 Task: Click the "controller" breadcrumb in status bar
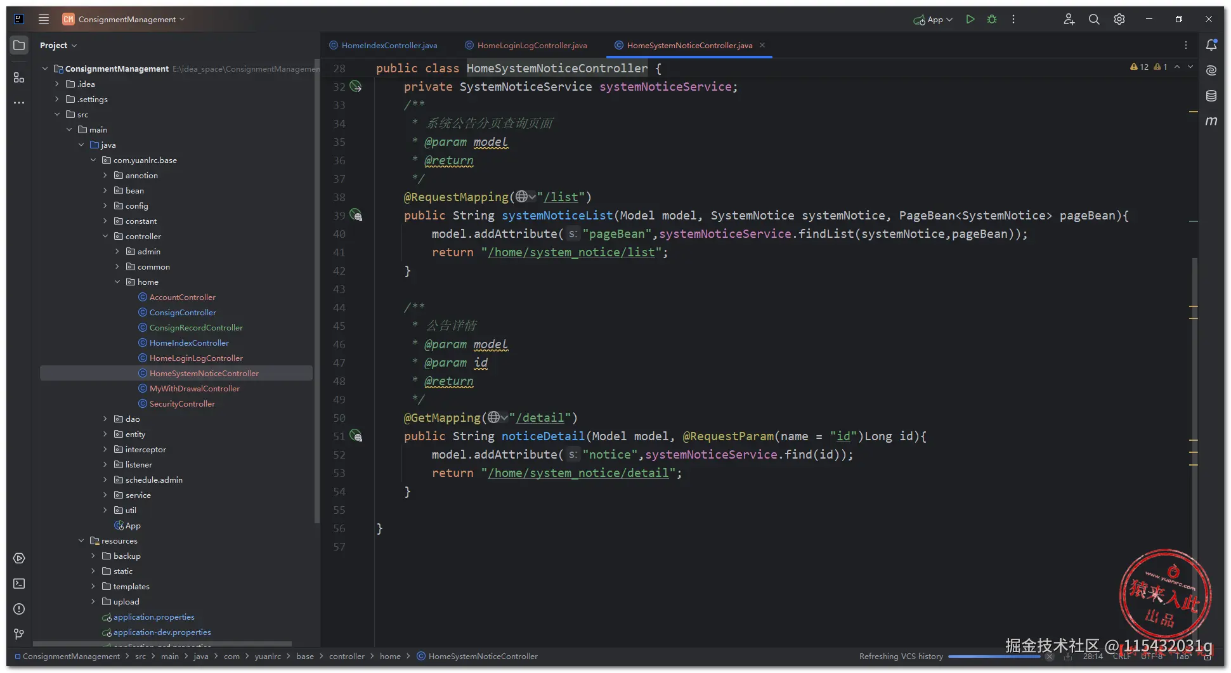click(347, 656)
